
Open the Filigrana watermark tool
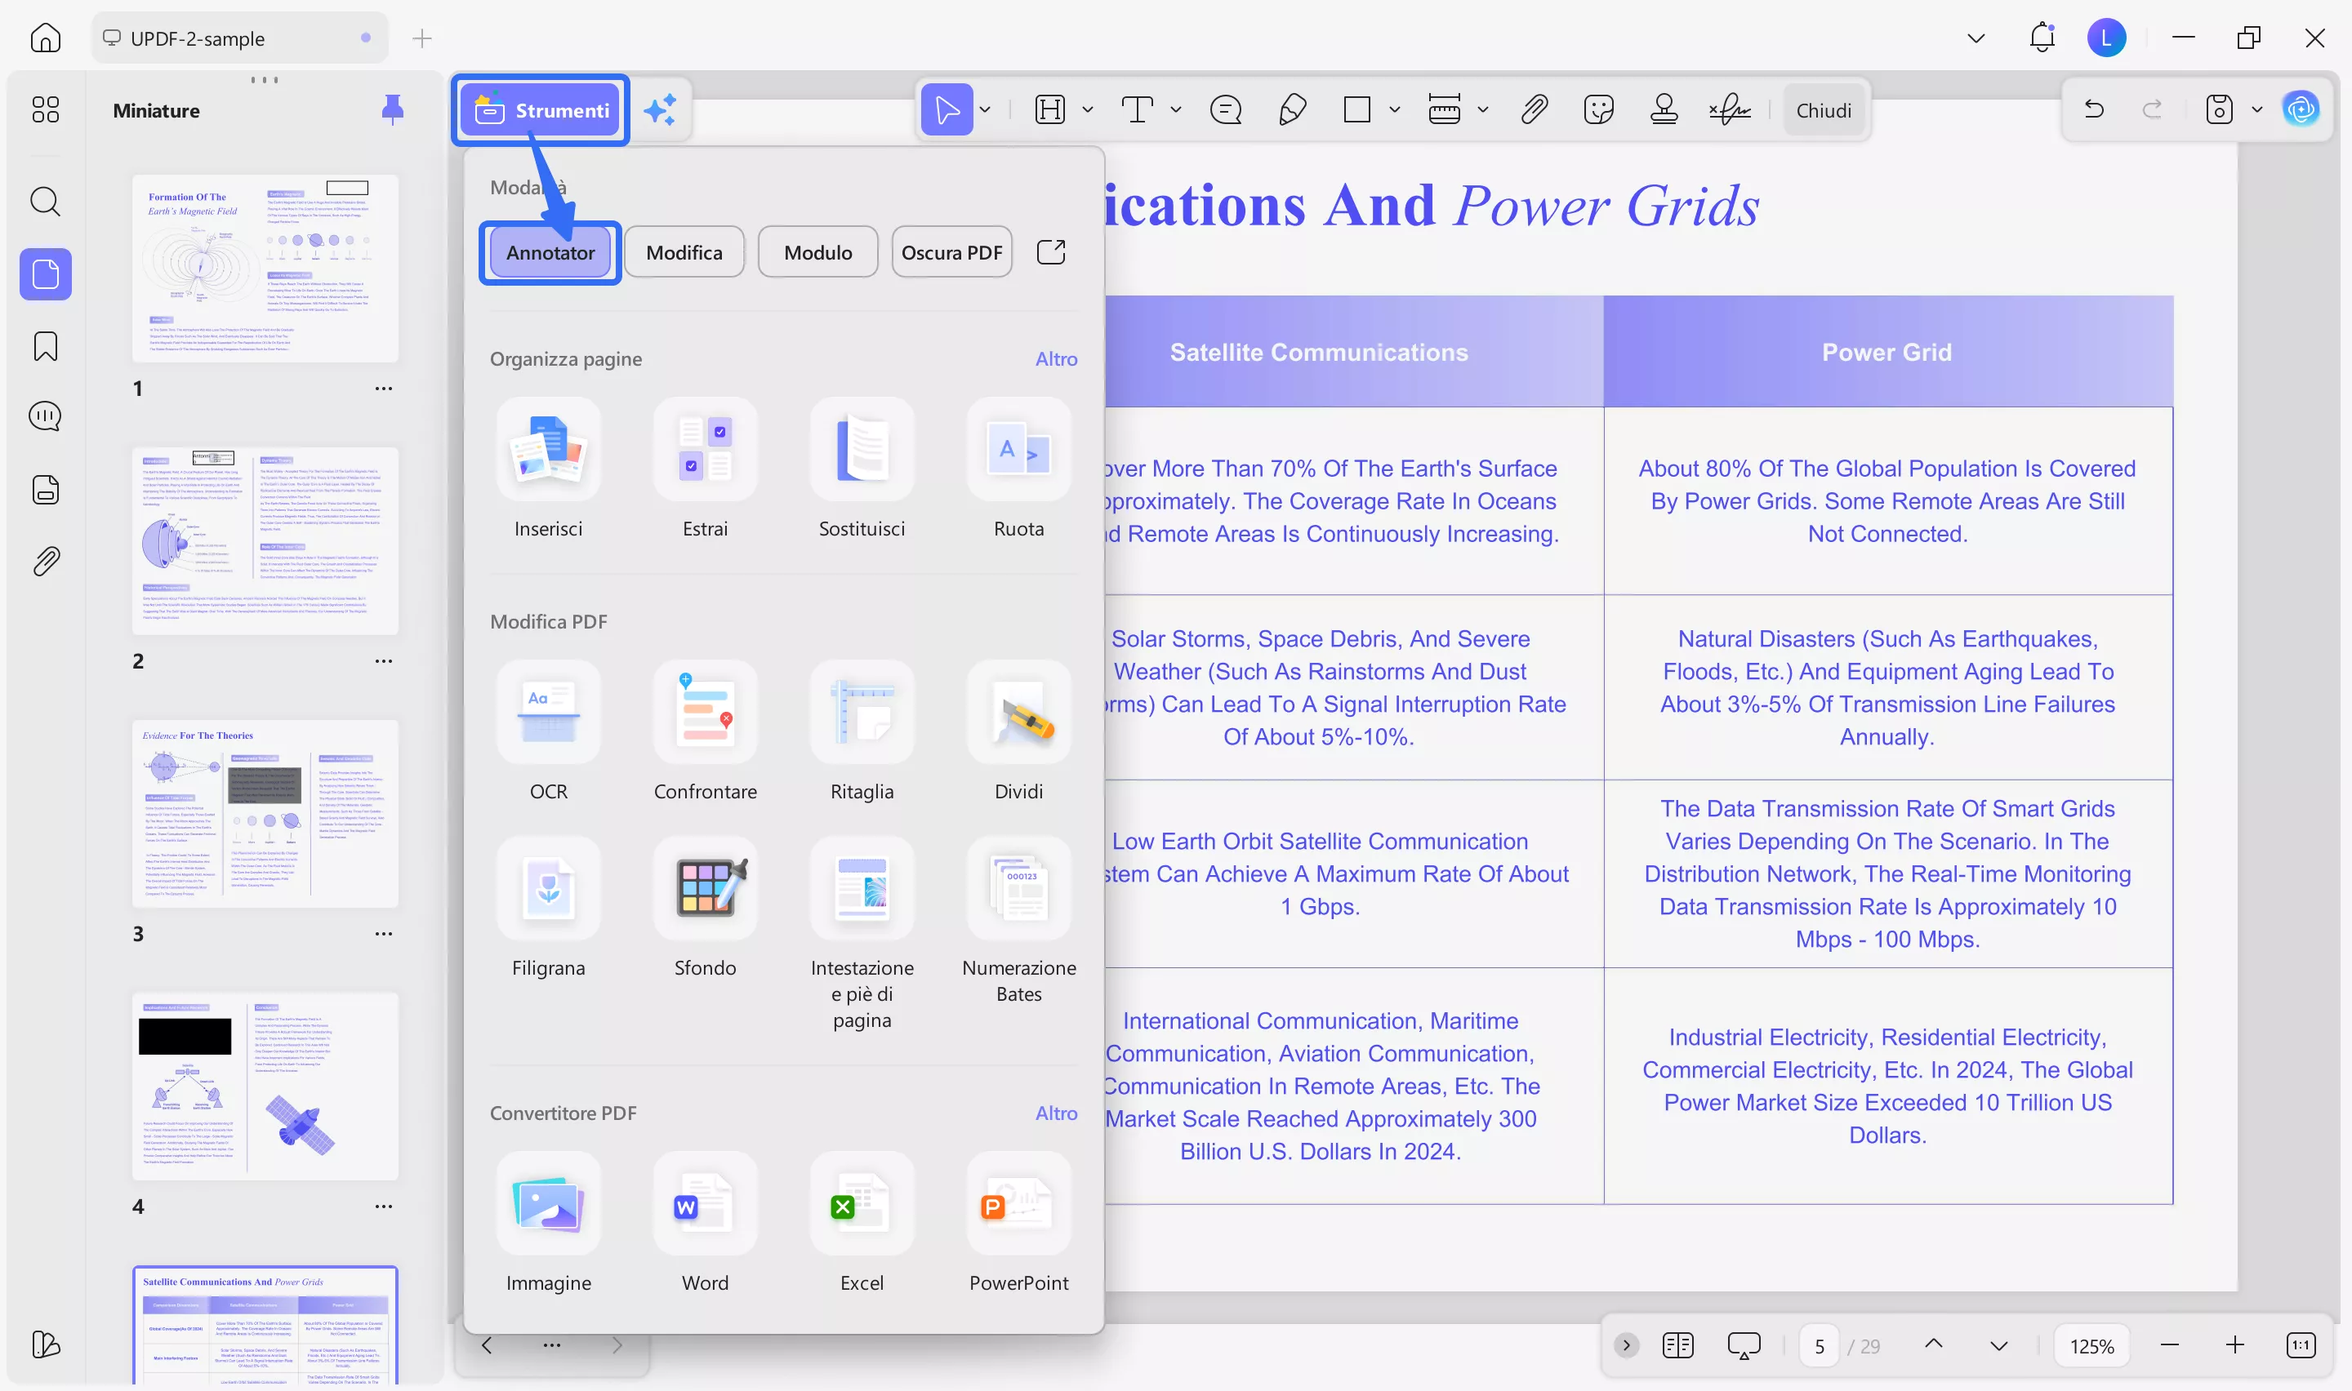tap(549, 889)
